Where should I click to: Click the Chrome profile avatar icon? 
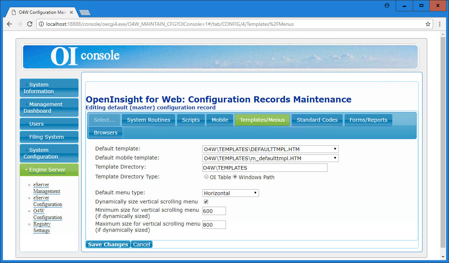tap(387, 6)
